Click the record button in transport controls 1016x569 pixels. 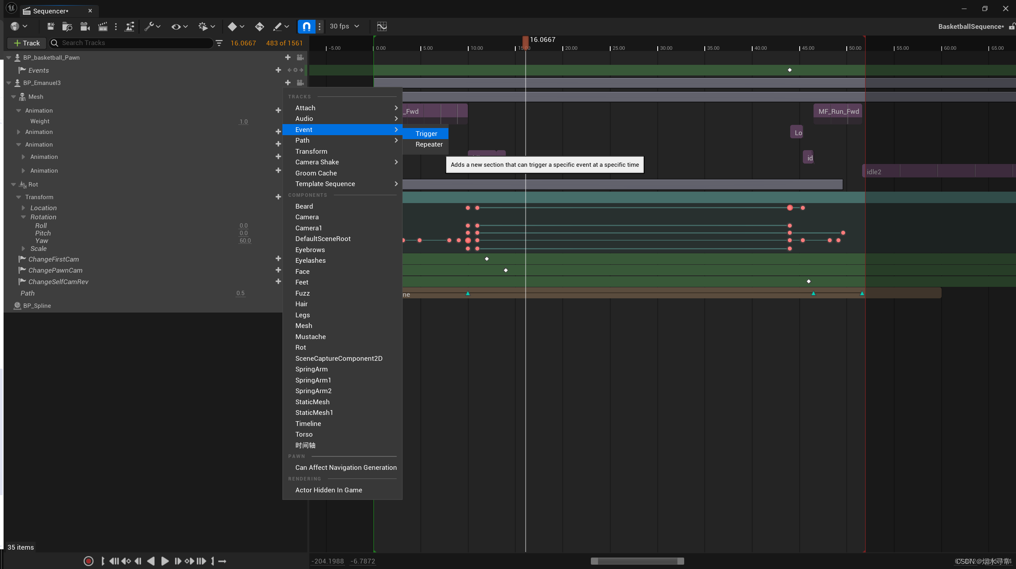point(89,561)
